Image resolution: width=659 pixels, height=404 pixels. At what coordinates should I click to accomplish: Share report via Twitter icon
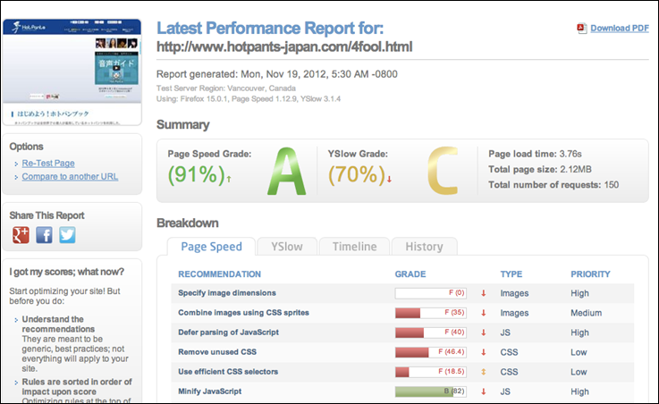point(67,235)
